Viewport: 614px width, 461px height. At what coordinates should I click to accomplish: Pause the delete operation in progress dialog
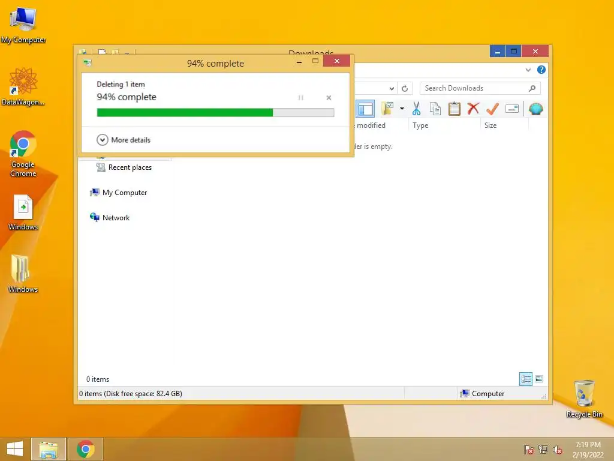coord(301,98)
